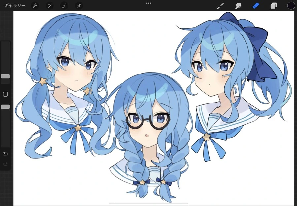Activate the Transform arrow tool
This screenshot has width=297, height=206.
pyautogui.click(x=79, y=6)
